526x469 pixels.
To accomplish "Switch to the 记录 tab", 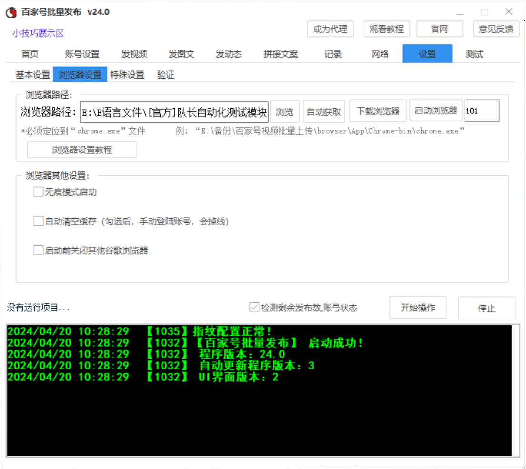I will pos(333,54).
